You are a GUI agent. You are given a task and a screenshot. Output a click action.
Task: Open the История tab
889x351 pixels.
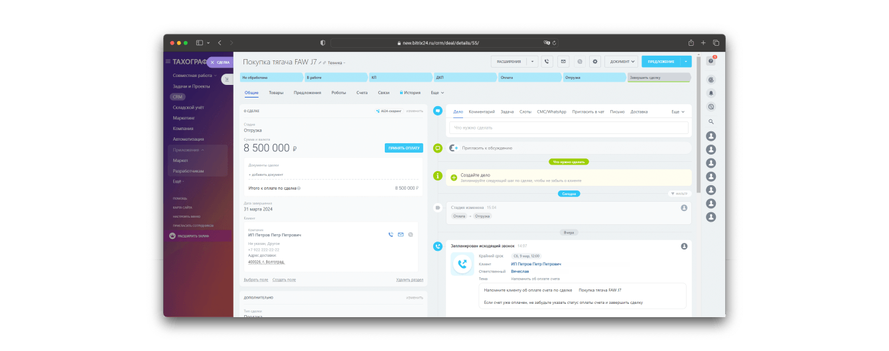410,93
